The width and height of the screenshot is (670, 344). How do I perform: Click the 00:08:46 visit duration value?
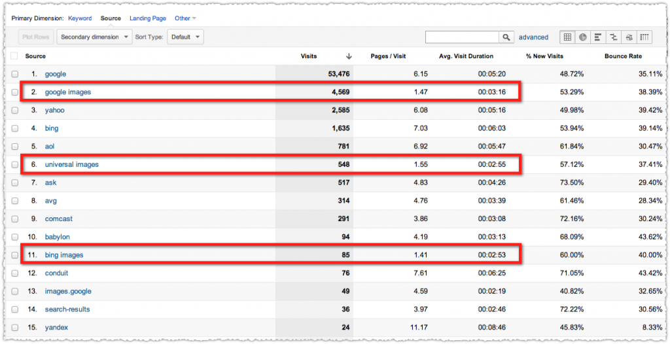coord(492,328)
